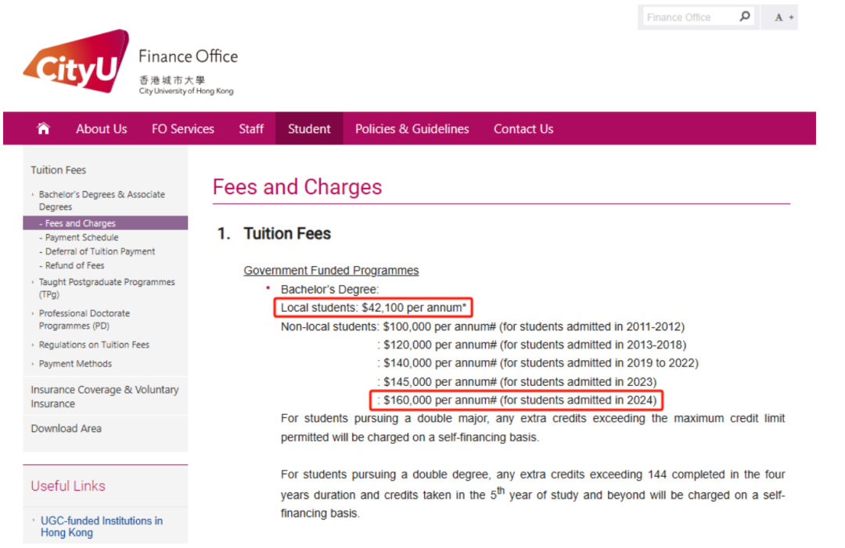The width and height of the screenshot is (845, 548).
Task: Open the FO Services menu
Action: click(x=182, y=129)
